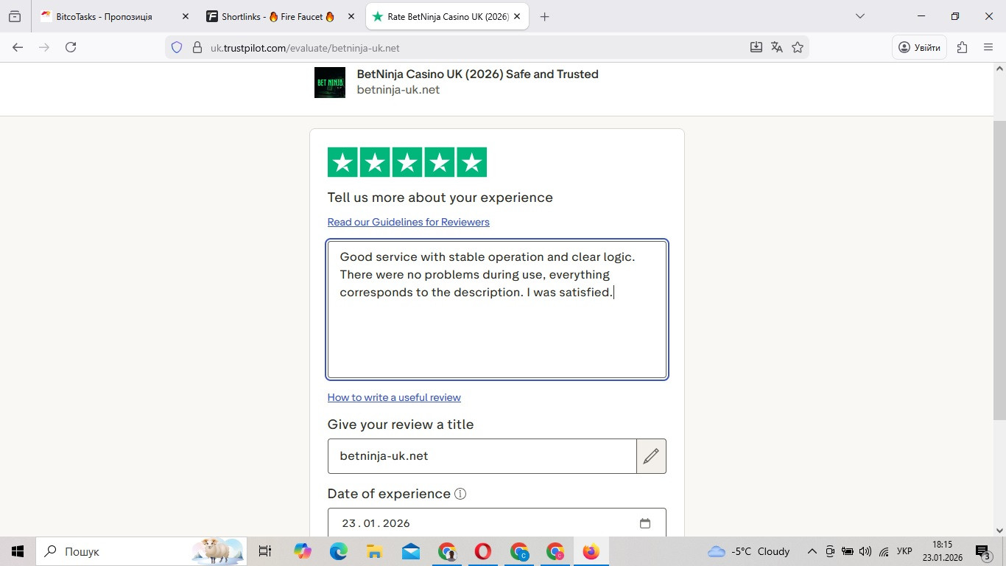Open Task View on the taskbar
The height and width of the screenshot is (566, 1006).
pos(265,551)
